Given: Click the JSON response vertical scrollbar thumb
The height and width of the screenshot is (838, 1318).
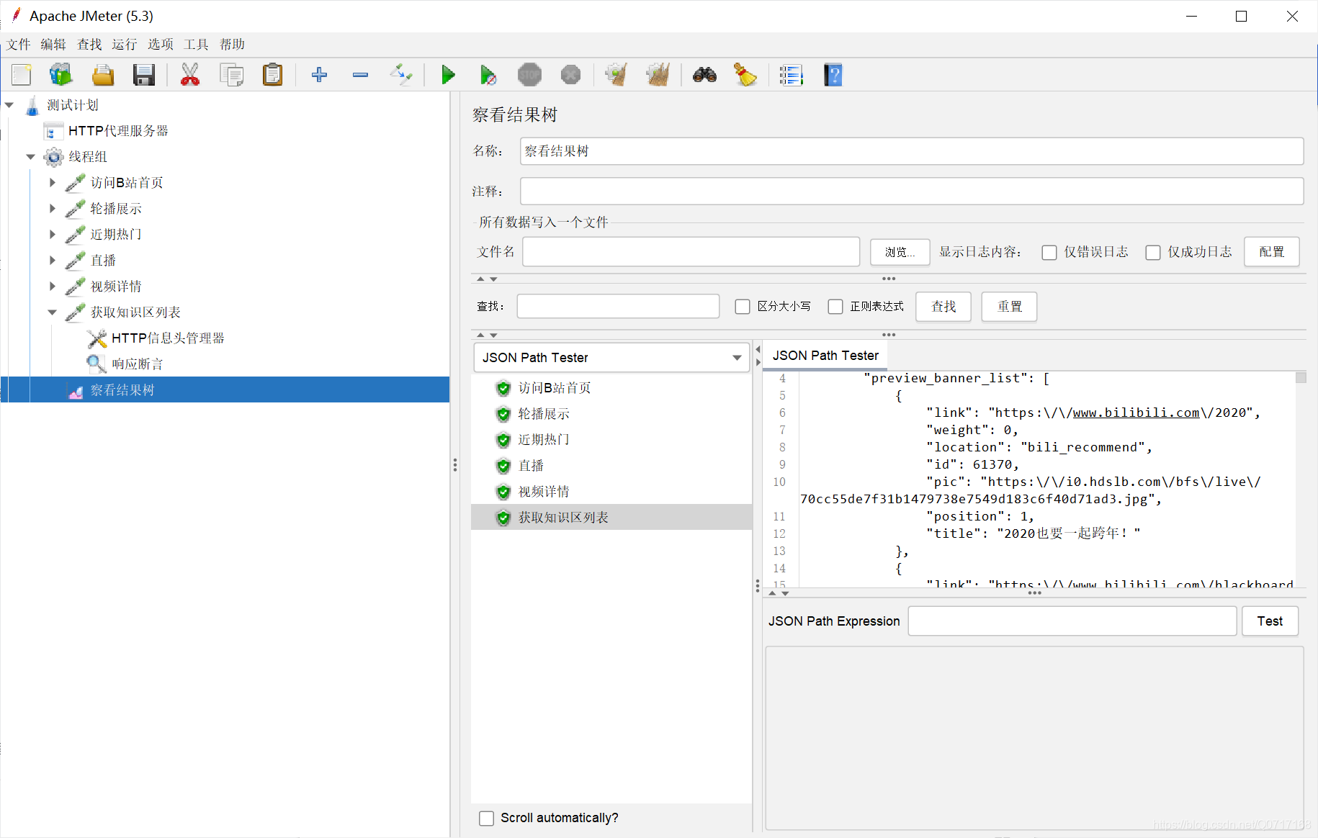Looking at the screenshot, I should [x=1301, y=378].
